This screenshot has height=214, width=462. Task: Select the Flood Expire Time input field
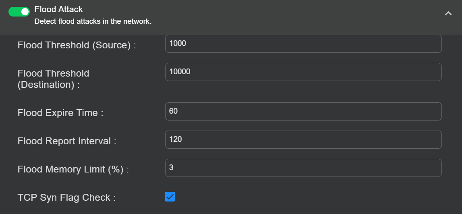pos(303,111)
